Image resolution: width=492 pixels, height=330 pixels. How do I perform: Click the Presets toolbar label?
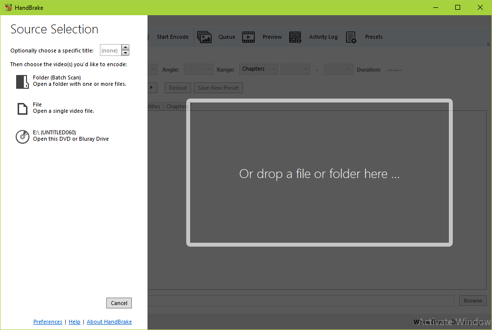(x=374, y=37)
